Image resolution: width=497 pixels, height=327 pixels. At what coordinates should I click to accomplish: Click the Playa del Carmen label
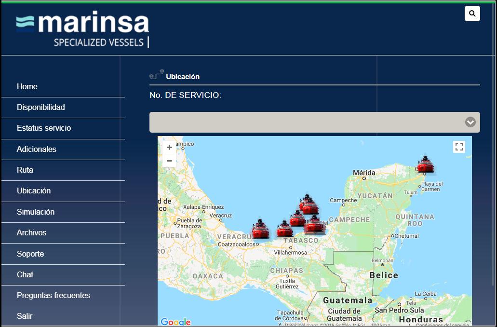[x=432, y=187]
